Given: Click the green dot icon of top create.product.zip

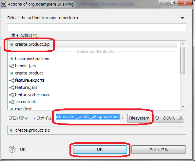Looking at the screenshot, I should pos(12,44).
